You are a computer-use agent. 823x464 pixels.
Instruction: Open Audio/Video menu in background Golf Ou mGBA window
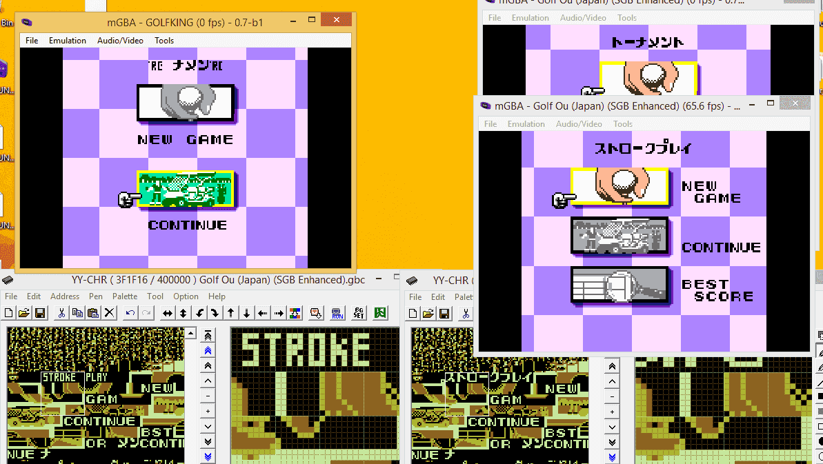tap(583, 18)
